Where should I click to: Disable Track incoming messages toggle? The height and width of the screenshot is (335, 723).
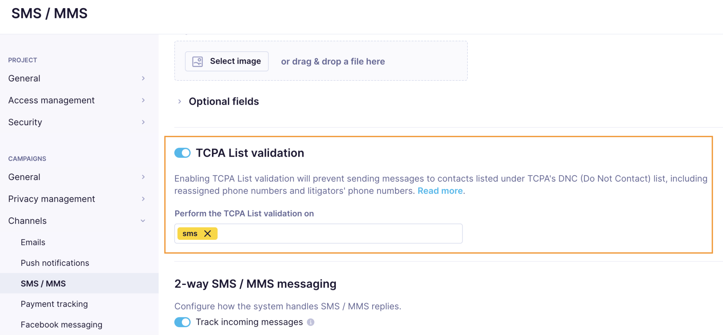[182, 322]
